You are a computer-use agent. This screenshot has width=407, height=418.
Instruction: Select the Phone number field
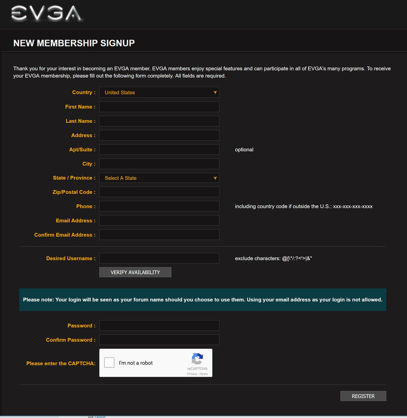coord(159,206)
